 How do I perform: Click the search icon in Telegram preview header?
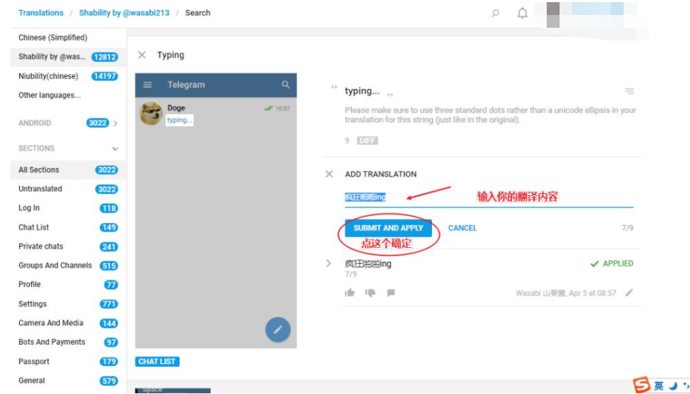286,84
